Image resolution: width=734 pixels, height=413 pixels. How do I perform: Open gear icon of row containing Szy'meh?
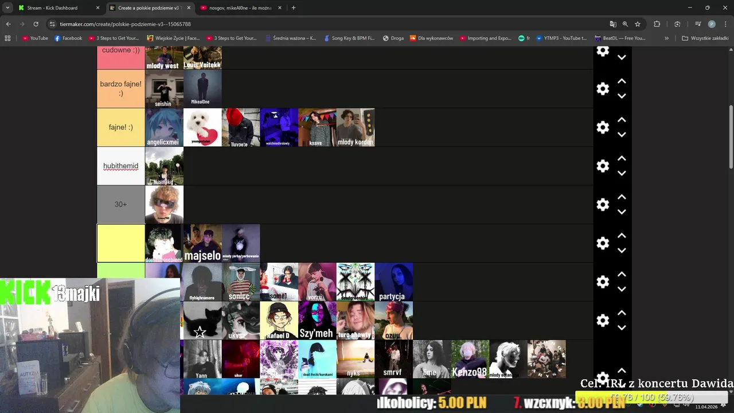603,320
